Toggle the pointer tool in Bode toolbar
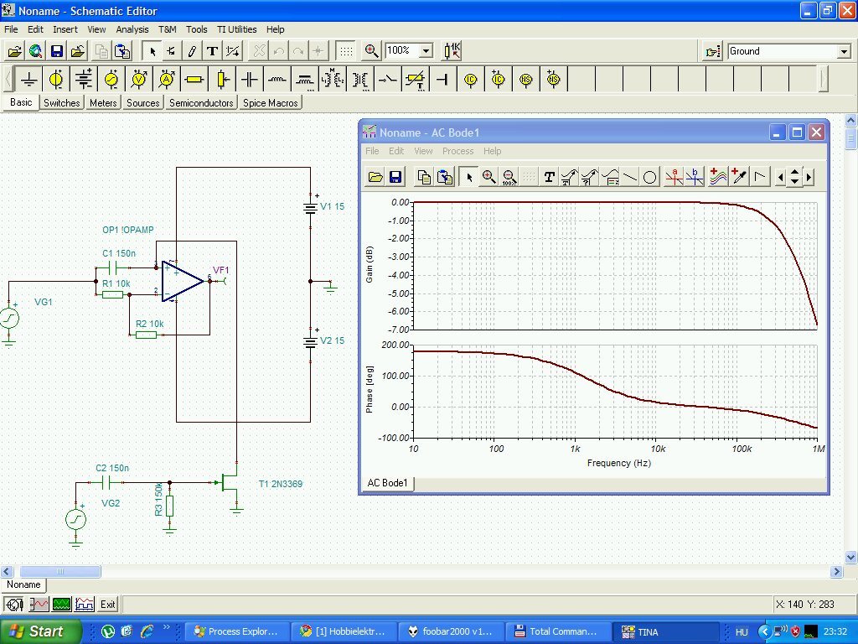858x644 pixels. coord(468,177)
